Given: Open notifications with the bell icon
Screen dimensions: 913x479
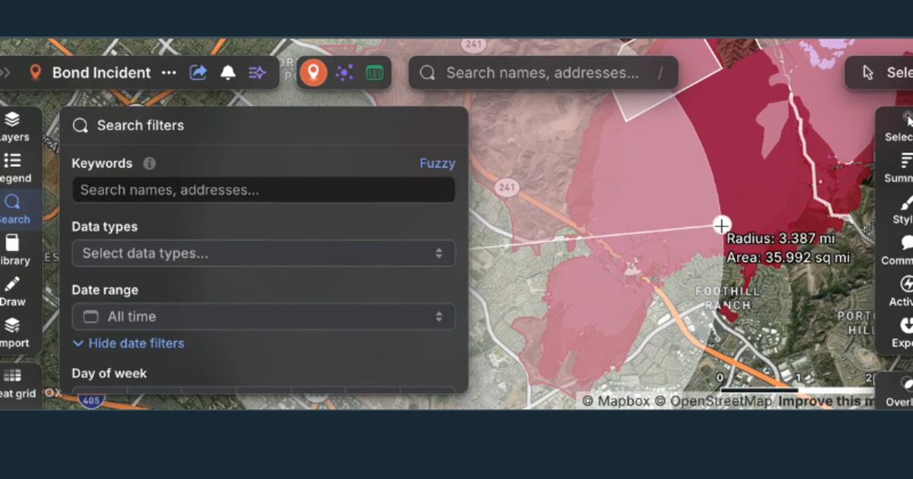Looking at the screenshot, I should (x=227, y=72).
